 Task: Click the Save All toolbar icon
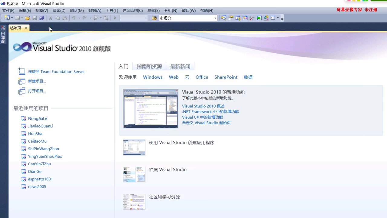pos(42,18)
